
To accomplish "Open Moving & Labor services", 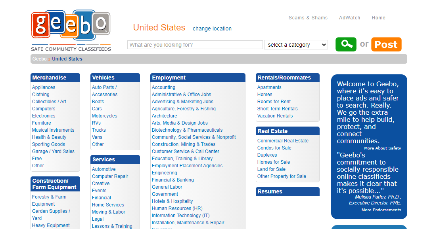I will point(108,212).
